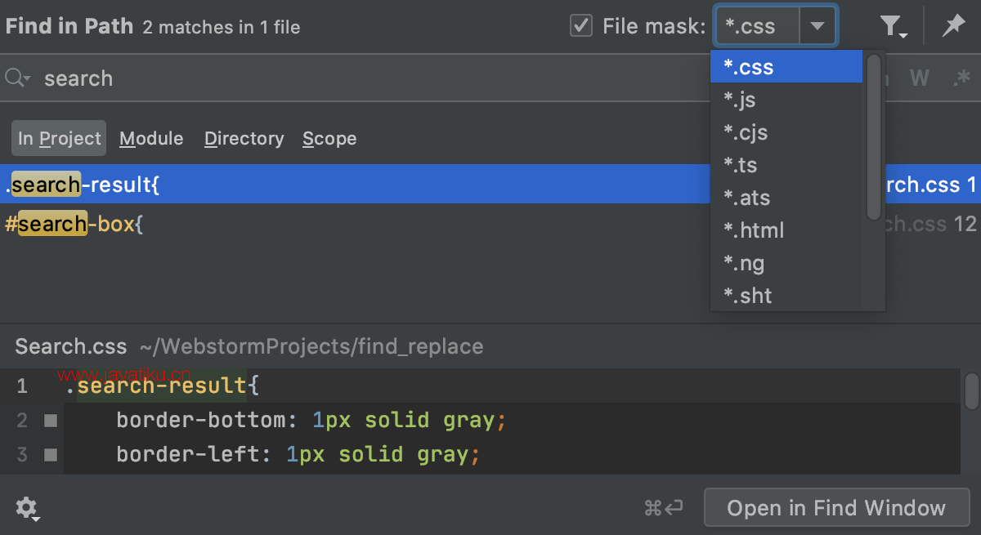Open the search filter options funnel icon
This screenshot has width=981, height=535.
click(x=893, y=27)
